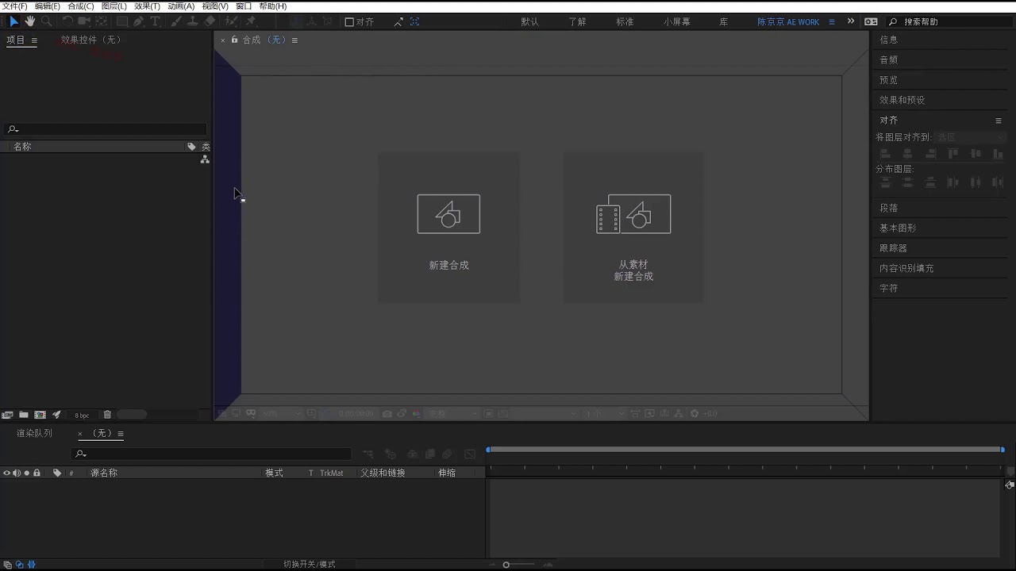Image resolution: width=1016 pixels, height=571 pixels.
Task: Select the Selection arrow tool
Action: (13, 21)
